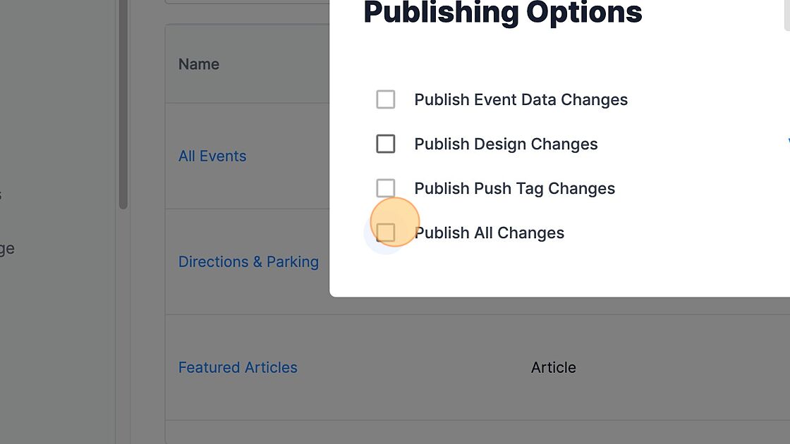Select the truncated sidebar item ending in "ge"
The image size is (790, 444).
tap(7, 249)
